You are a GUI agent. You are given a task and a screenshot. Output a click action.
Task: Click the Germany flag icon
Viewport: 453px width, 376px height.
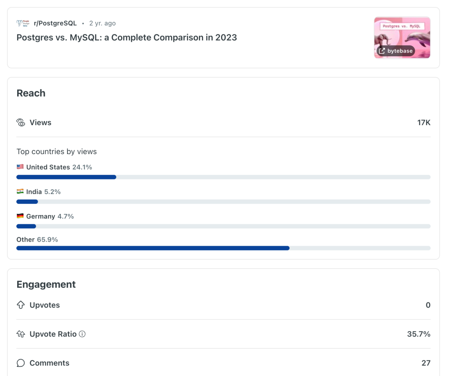point(20,216)
